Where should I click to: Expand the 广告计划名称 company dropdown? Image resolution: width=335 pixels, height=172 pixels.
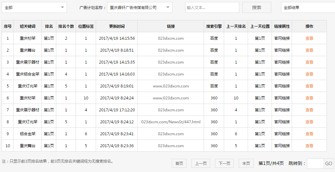(139, 7)
